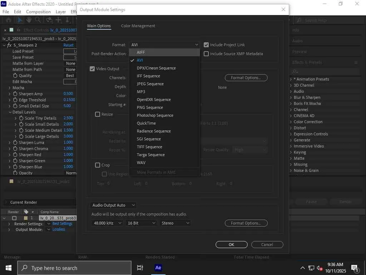Screen dimensions: 366x275
Task: Open the 16 Bit depth dropdown
Action: (x=141, y=223)
